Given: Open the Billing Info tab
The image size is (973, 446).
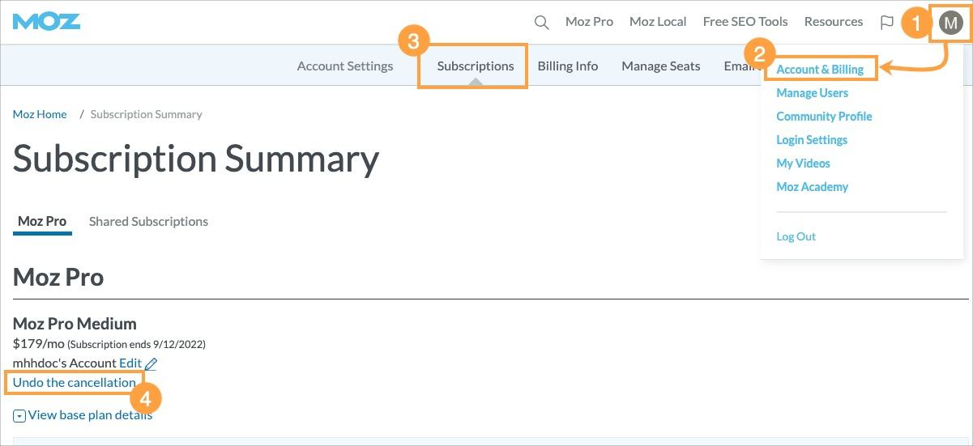Looking at the screenshot, I should pyautogui.click(x=567, y=66).
